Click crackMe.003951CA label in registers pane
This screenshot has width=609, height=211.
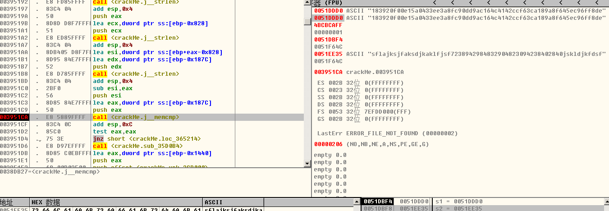click(375, 72)
